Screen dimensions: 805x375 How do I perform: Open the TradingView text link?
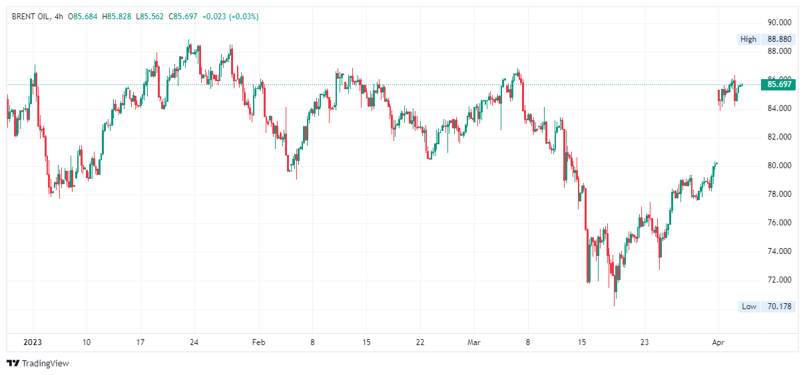(45, 363)
